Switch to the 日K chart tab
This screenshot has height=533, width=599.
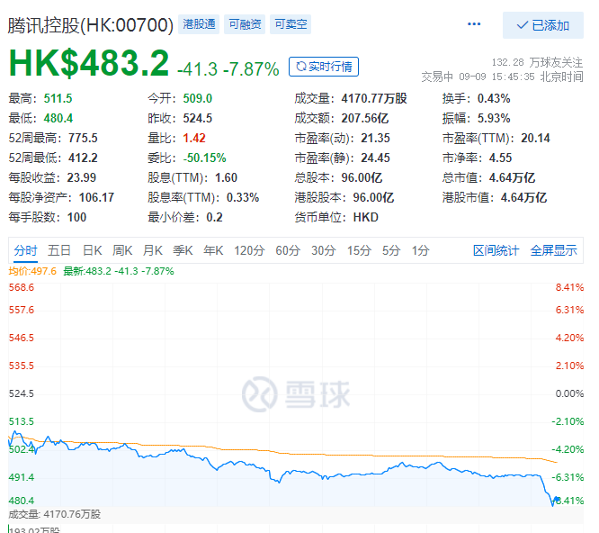pos(93,251)
